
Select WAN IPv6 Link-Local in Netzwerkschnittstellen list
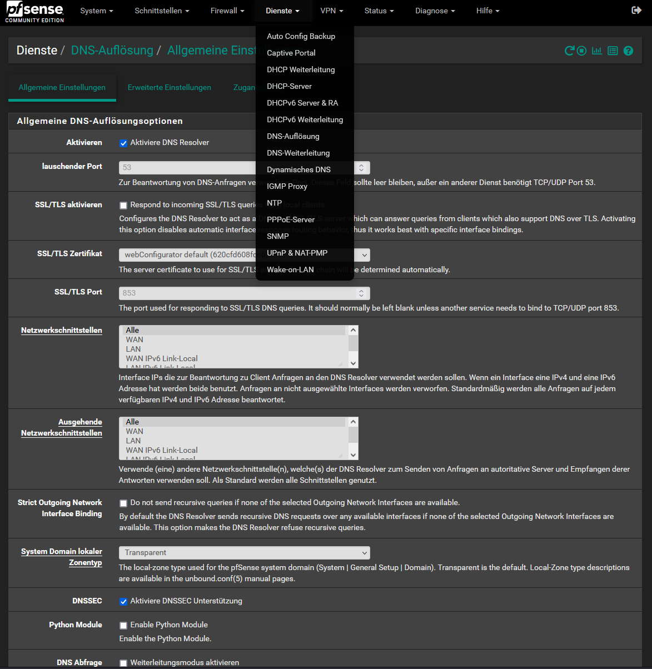234,359
